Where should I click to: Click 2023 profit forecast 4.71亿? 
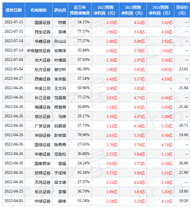point(139,98)
